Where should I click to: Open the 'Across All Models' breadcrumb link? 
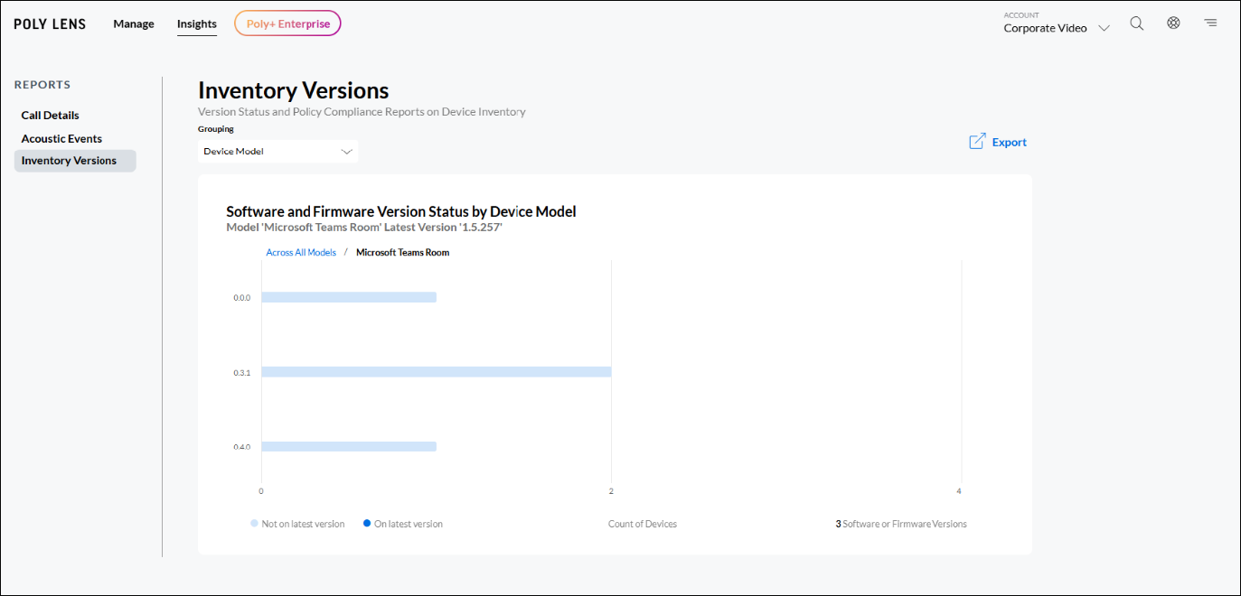click(x=301, y=252)
